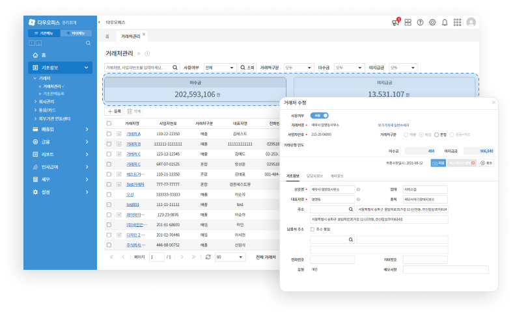Collapse the sidebar with the arrow handle
515x316 pixels.
click(99, 22)
